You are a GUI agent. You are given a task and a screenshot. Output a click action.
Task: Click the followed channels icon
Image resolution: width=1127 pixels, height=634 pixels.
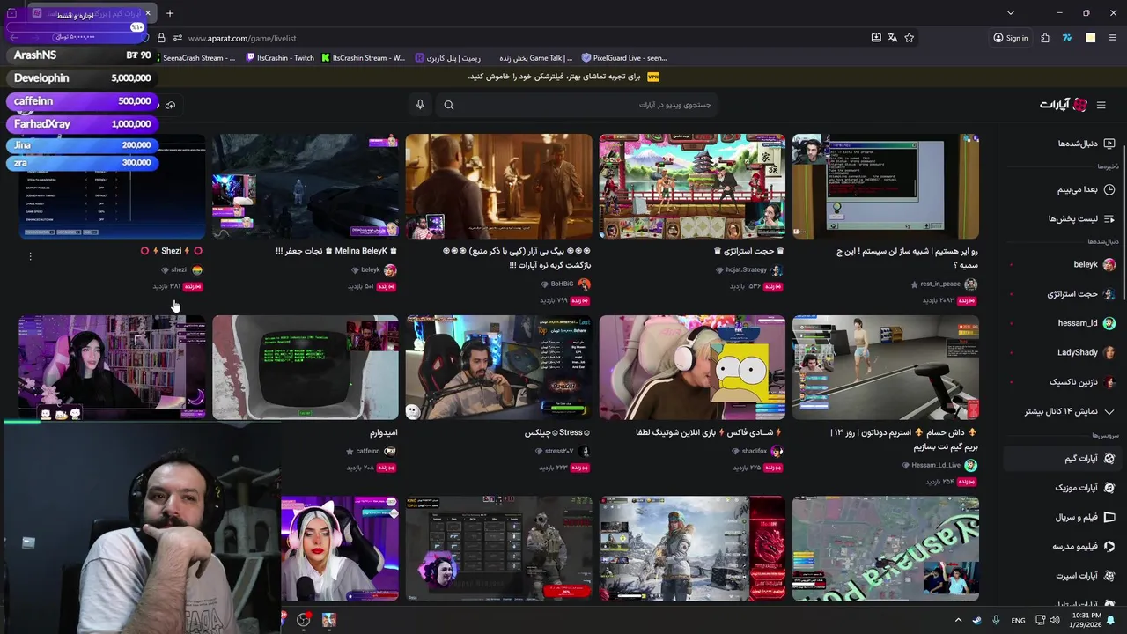1109,144
